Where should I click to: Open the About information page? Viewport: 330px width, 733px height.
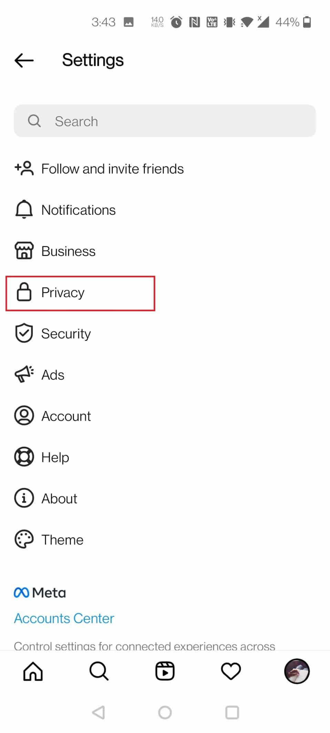(x=59, y=498)
